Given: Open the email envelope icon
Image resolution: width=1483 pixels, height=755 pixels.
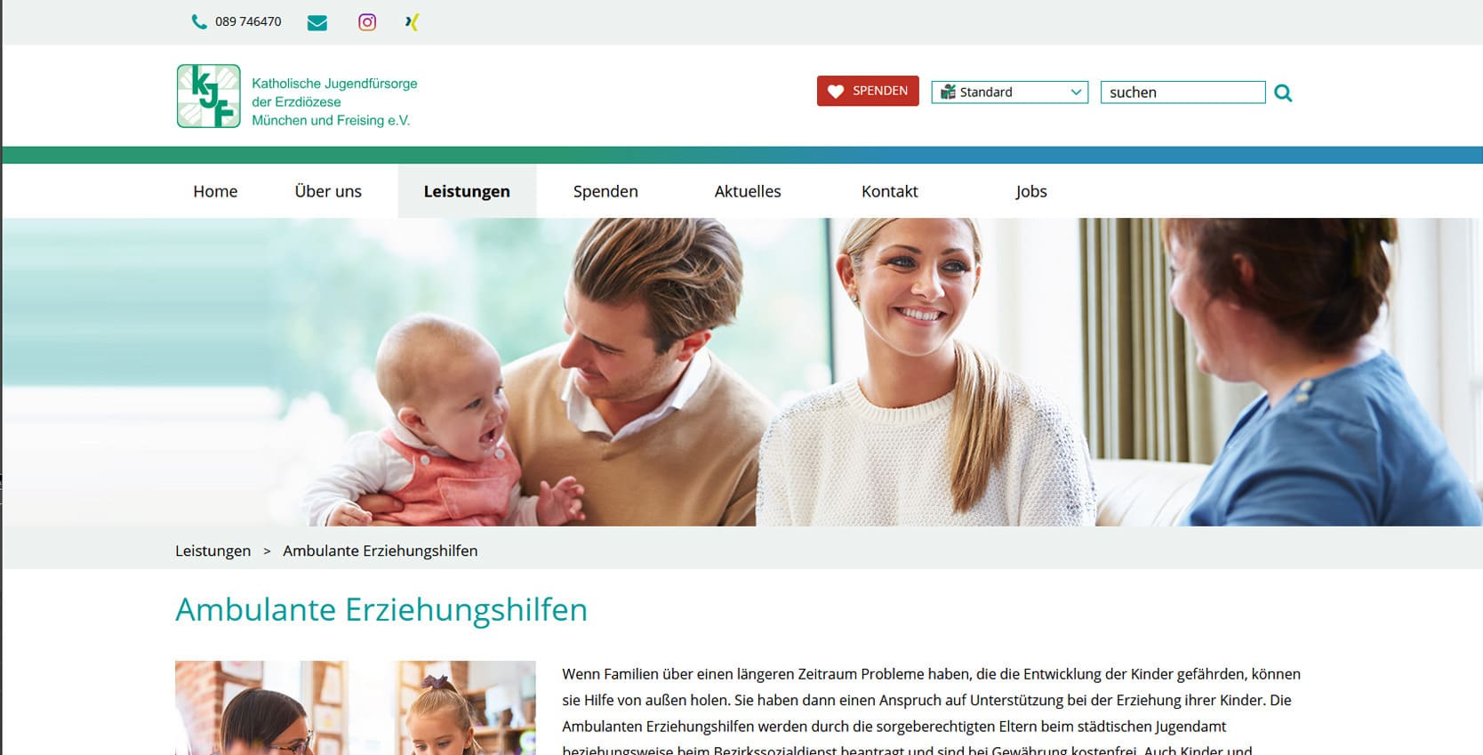Looking at the screenshot, I should (x=317, y=23).
